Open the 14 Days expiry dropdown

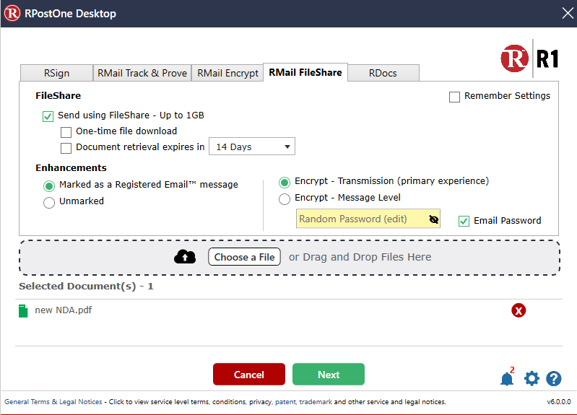[252, 147]
